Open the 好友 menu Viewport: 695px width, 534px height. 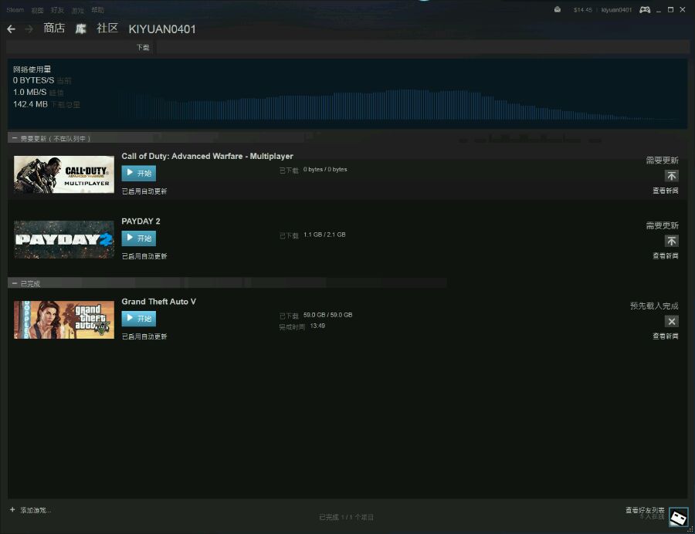[57, 10]
